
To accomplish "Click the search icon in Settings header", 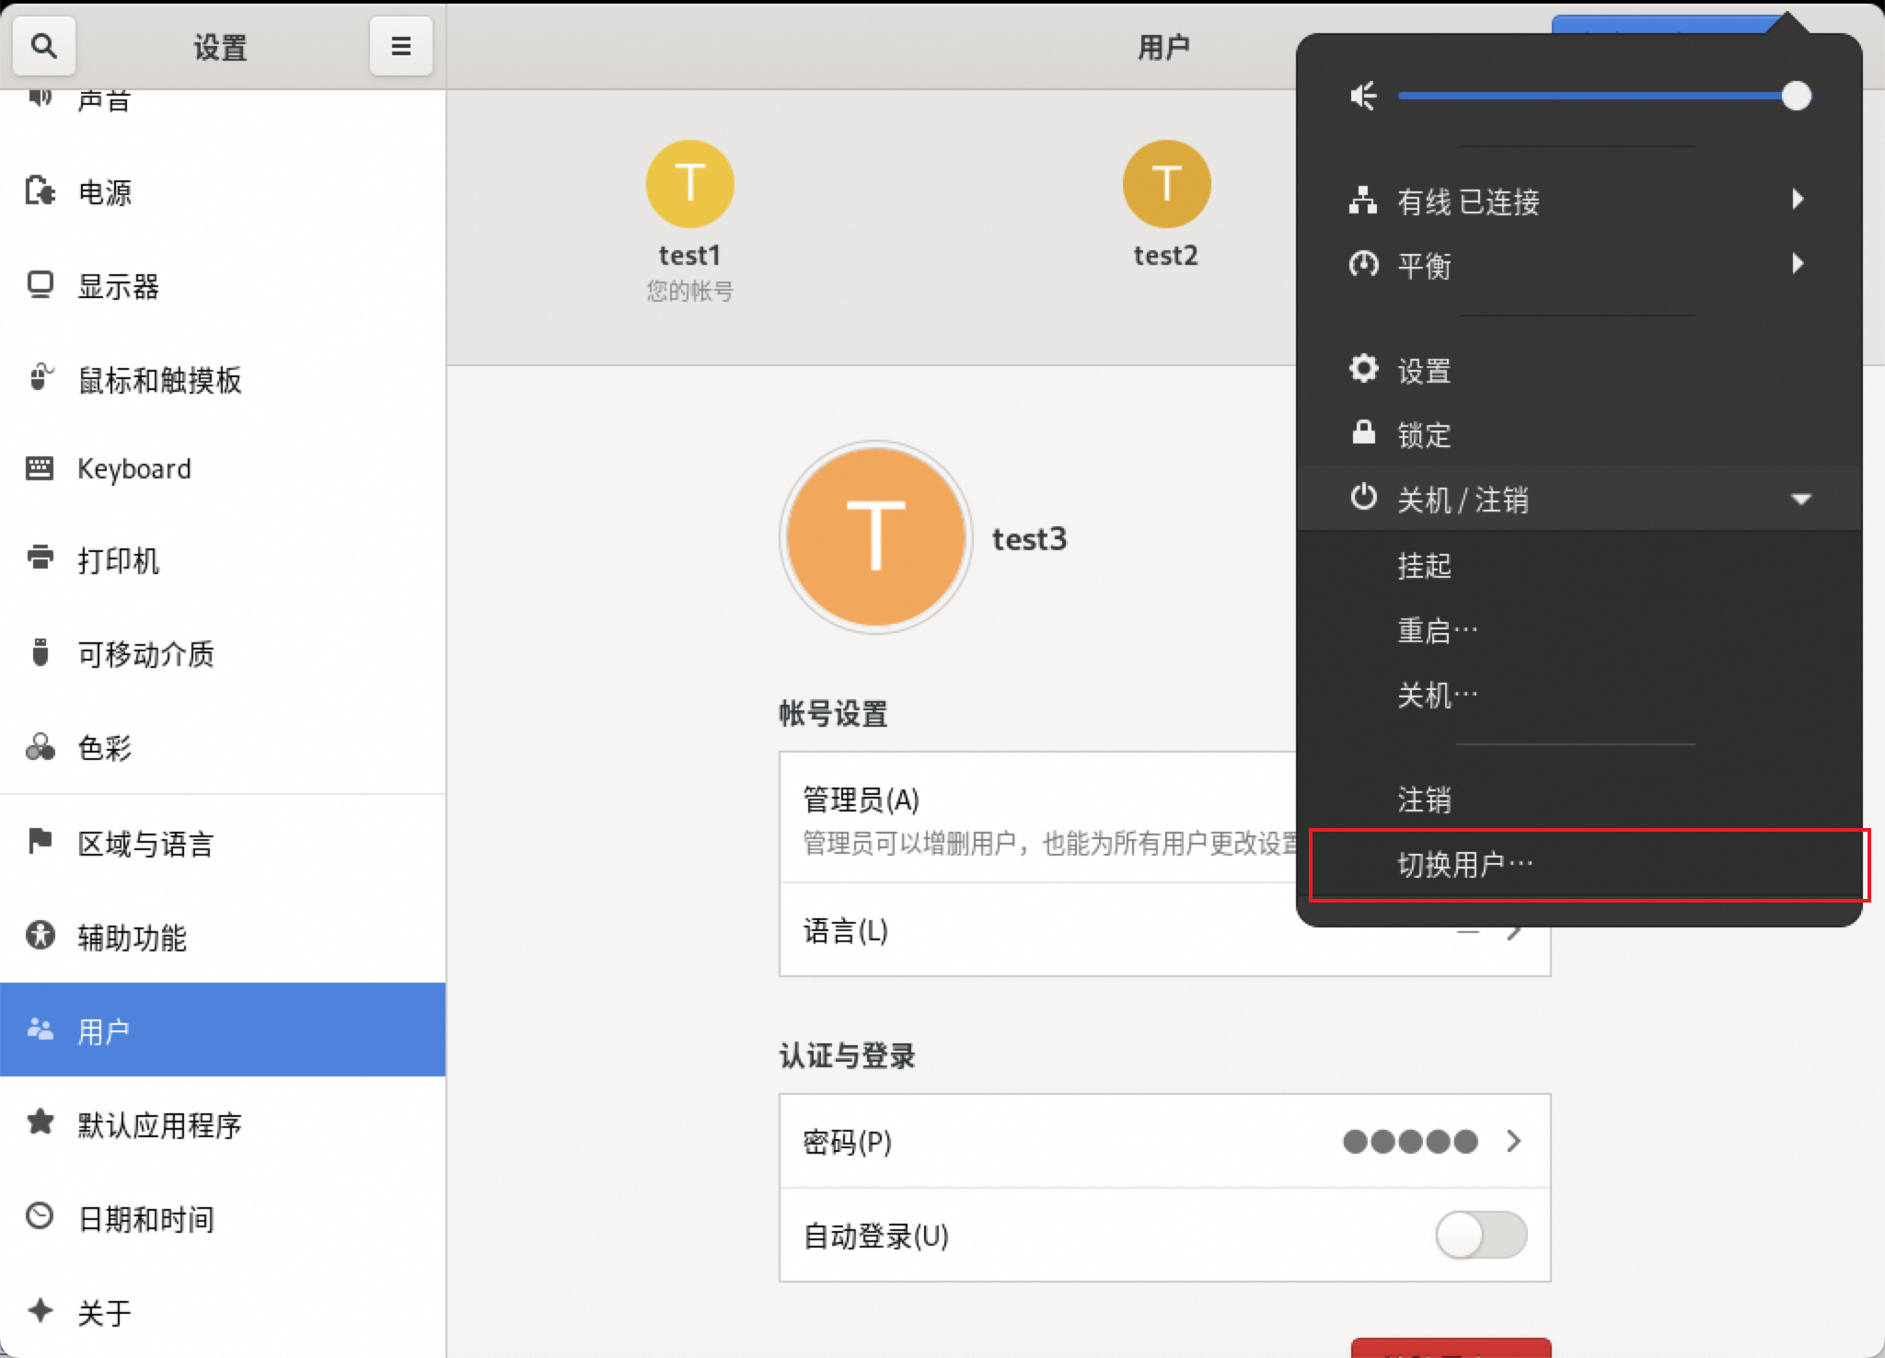I will (43, 46).
